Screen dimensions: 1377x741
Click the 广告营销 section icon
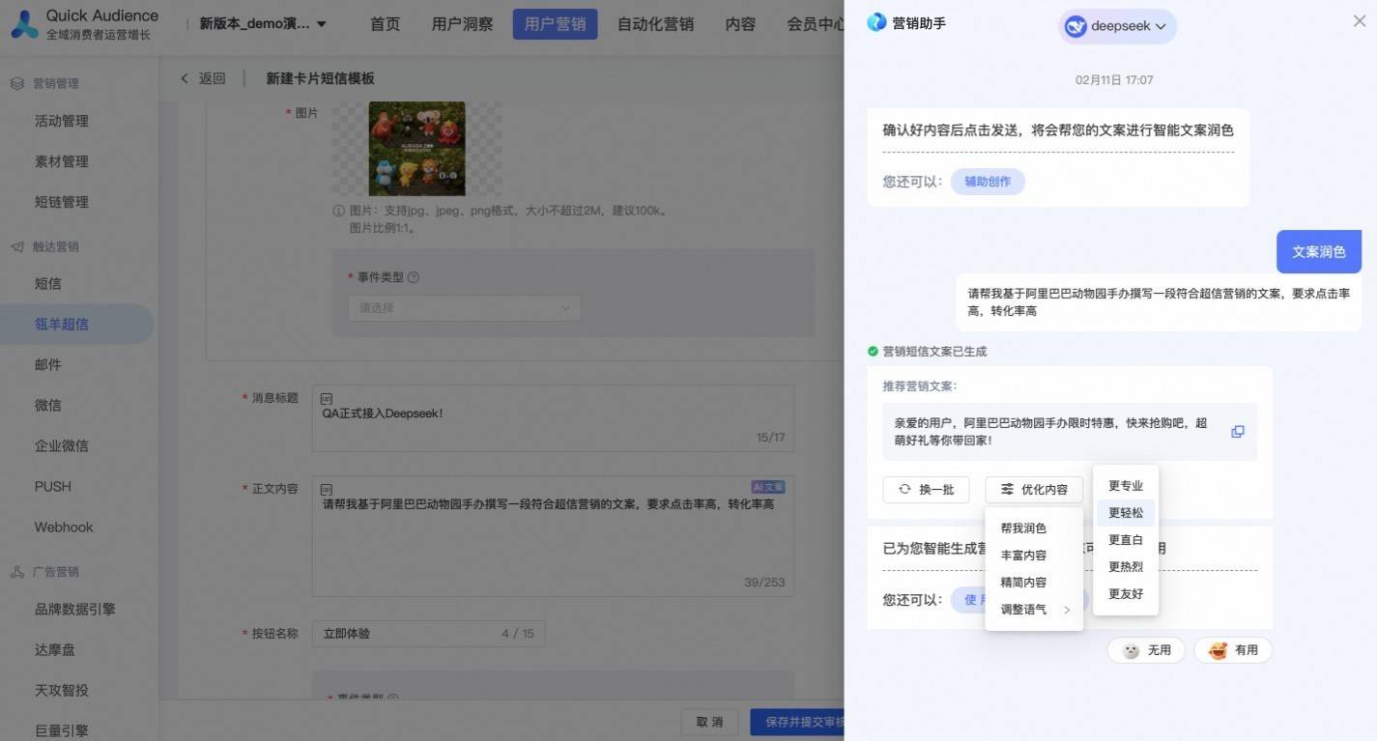pos(17,572)
